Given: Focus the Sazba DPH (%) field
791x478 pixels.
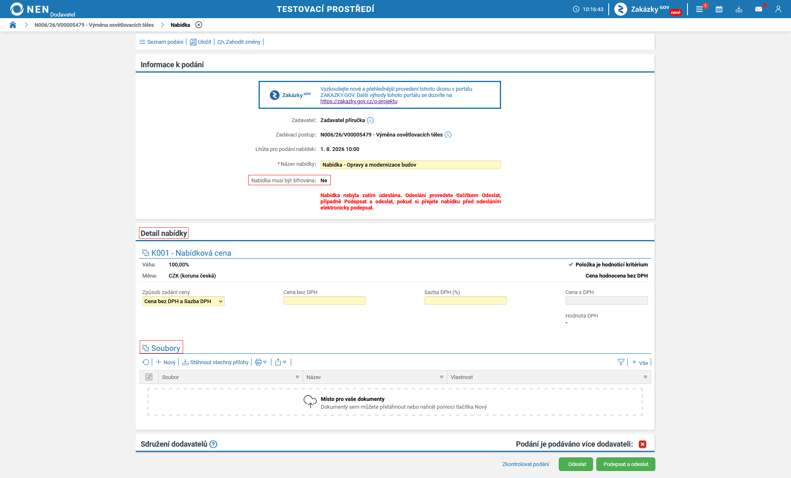Looking at the screenshot, I should [x=466, y=301].
